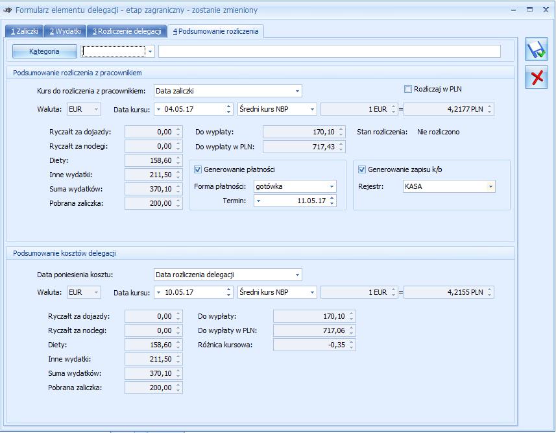556x433 pixels.
Task: Click the upper 1 EUR amount field
Action: [x=359, y=109]
